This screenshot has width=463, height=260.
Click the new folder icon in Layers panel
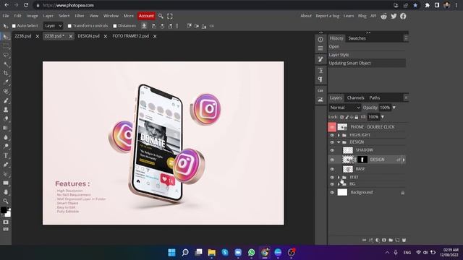[x=391, y=240]
